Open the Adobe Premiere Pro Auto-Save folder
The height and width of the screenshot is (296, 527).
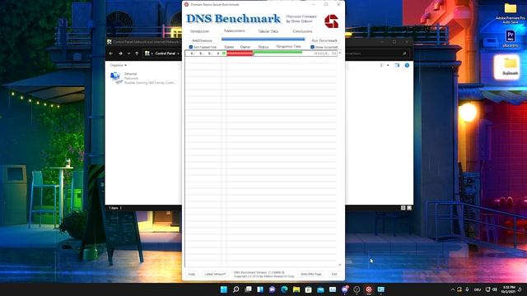(511, 13)
